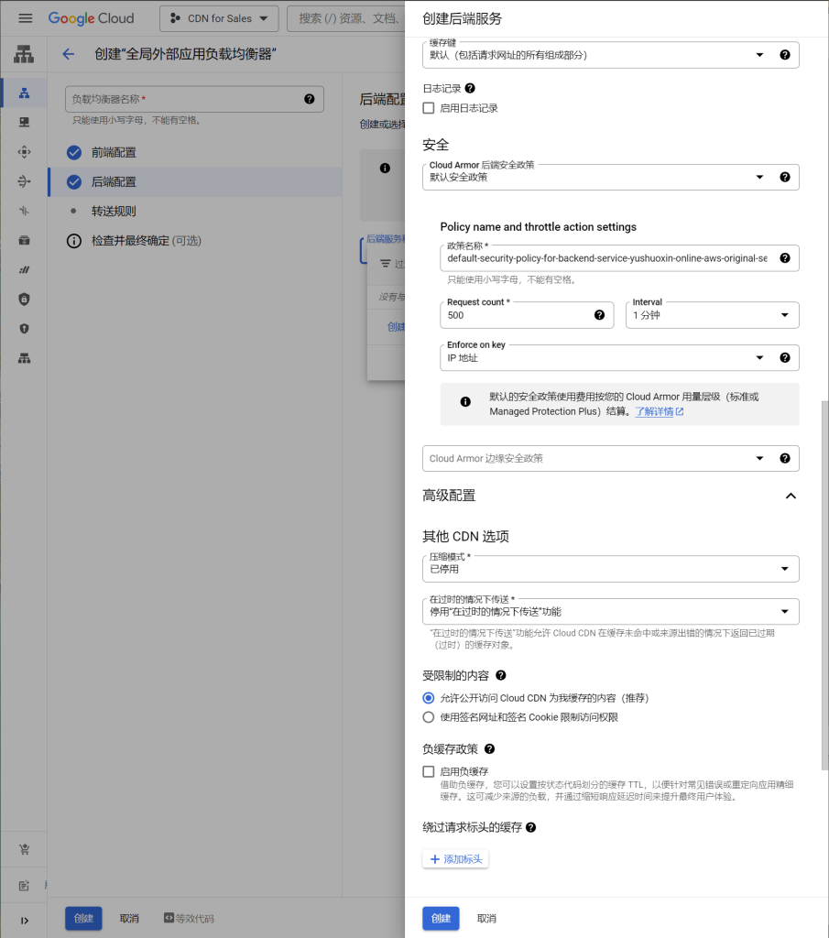
Task: Click help icon beside 受限制的内容
Action: pos(501,675)
